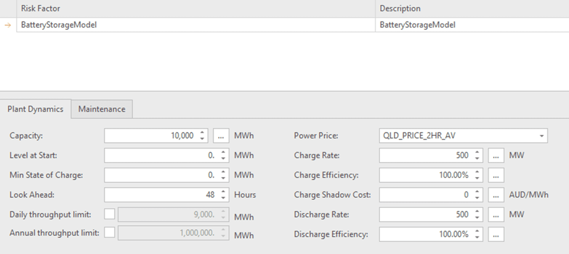Click the orange row indicator arrow
Image resolution: width=569 pixels, height=254 pixels.
click(x=8, y=25)
